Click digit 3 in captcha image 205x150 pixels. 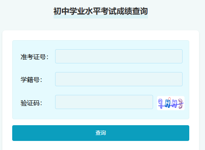[x=181, y=104]
